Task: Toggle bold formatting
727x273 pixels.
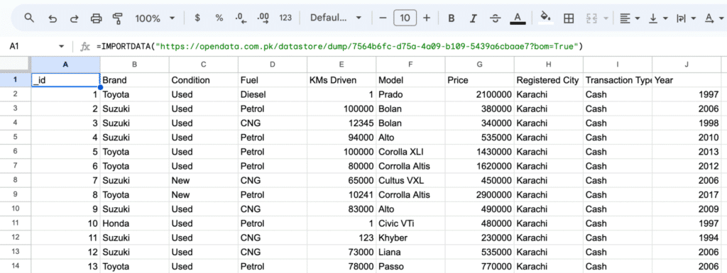Action: [451, 18]
